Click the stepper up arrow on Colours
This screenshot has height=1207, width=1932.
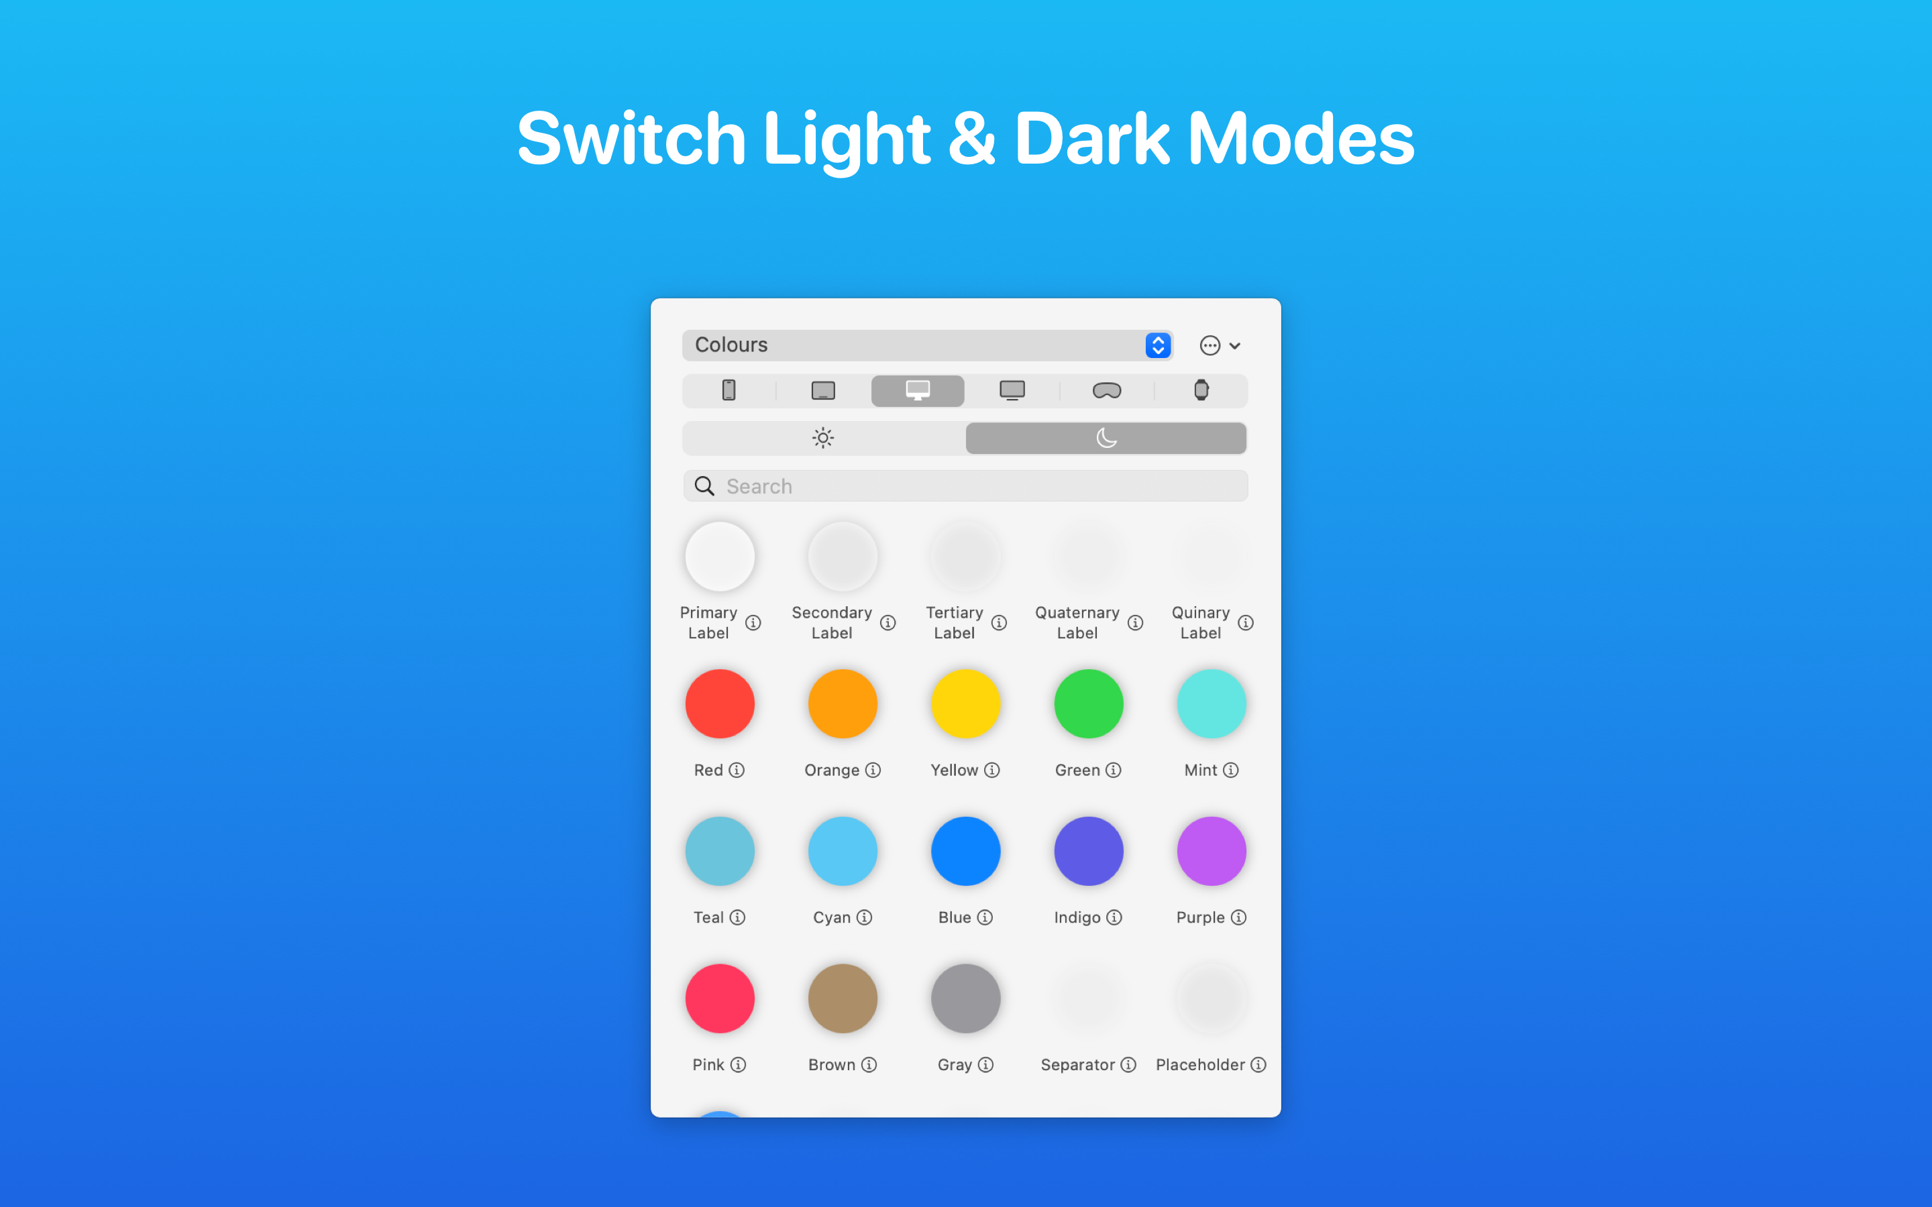pyautogui.click(x=1157, y=339)
